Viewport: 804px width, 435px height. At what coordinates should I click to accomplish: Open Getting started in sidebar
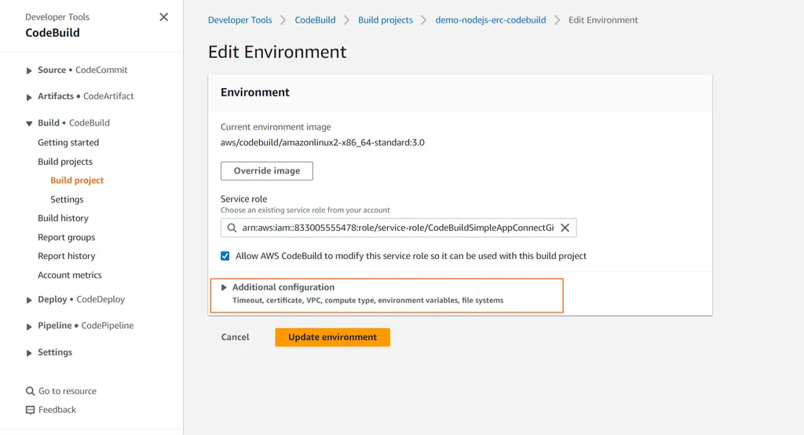68,143
